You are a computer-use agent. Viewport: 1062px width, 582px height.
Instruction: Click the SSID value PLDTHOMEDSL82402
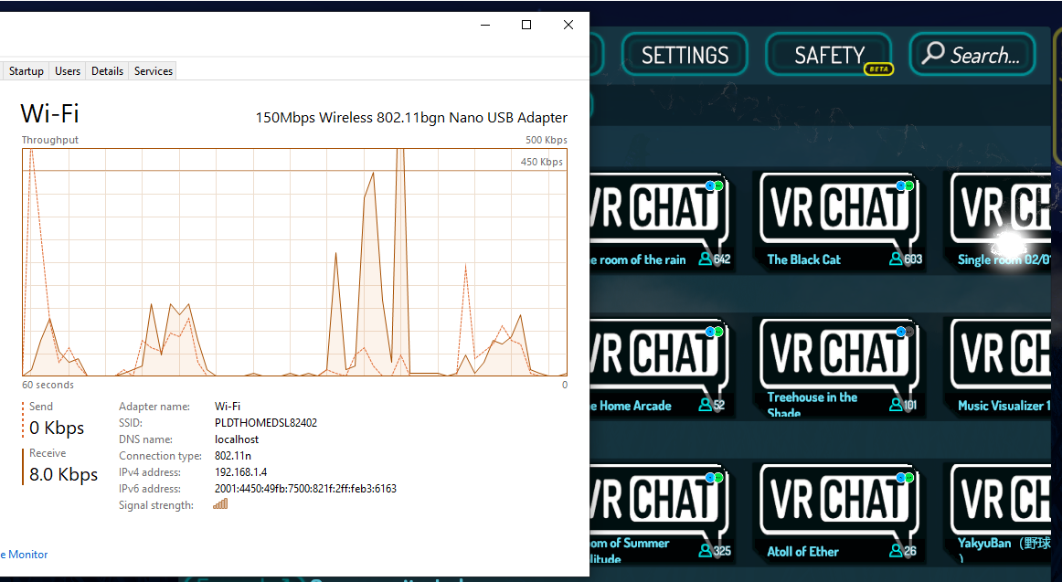[265, 423]
